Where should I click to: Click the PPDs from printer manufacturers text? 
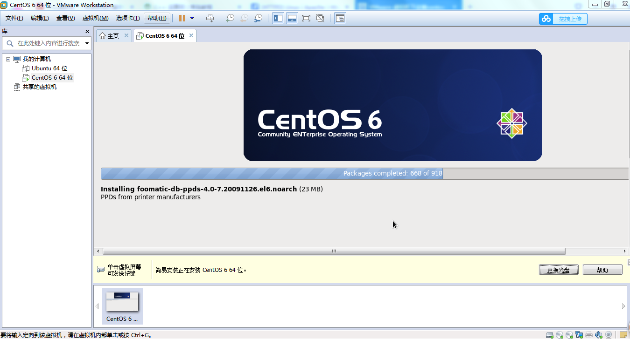(151, 197)
